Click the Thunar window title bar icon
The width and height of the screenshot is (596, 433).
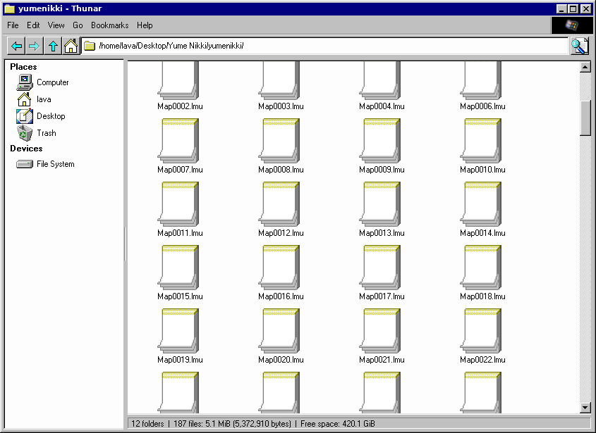point(9,8)
